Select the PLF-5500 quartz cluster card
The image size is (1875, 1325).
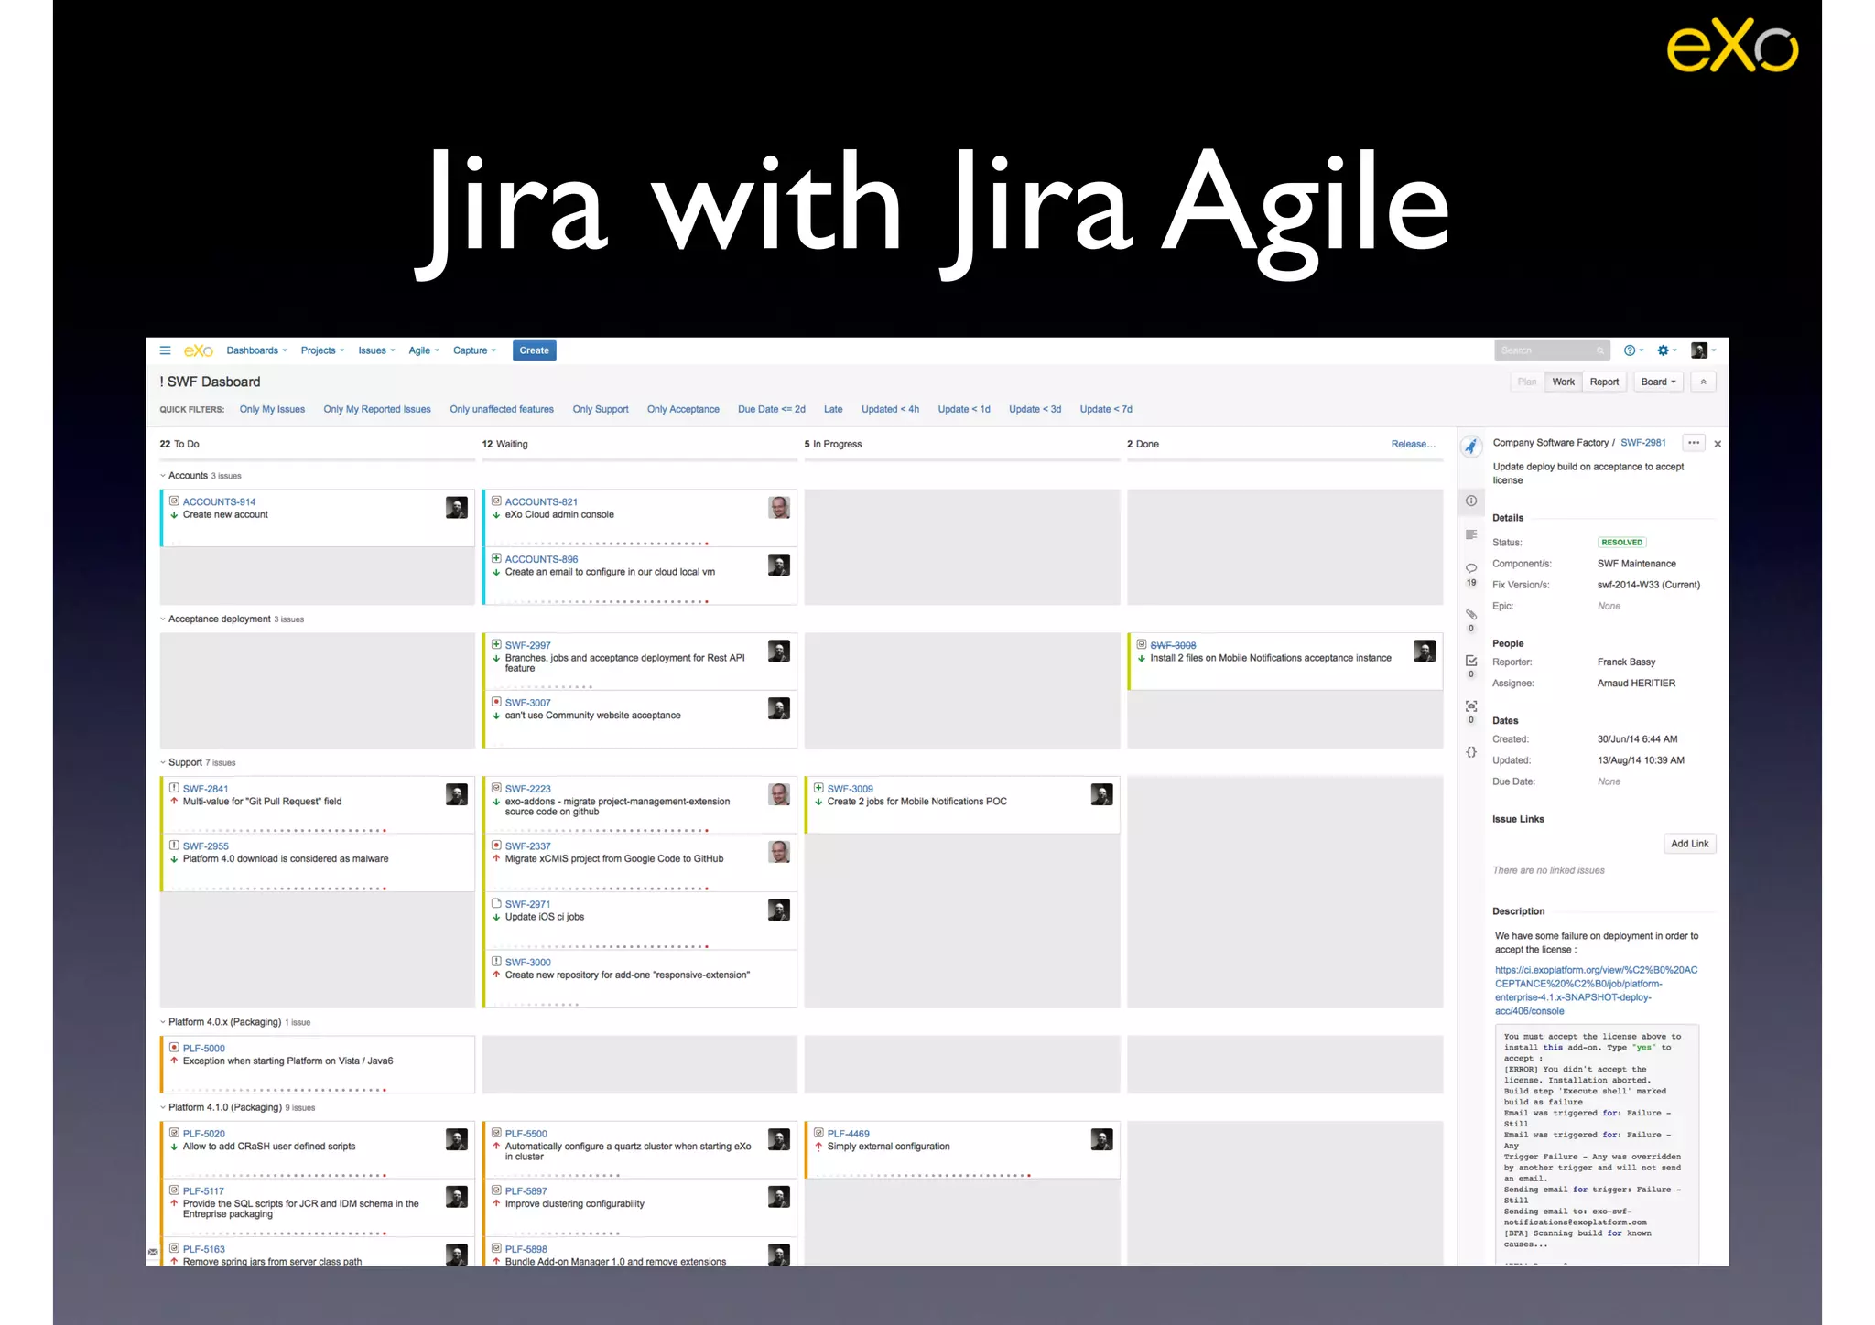pos(640,1149)
